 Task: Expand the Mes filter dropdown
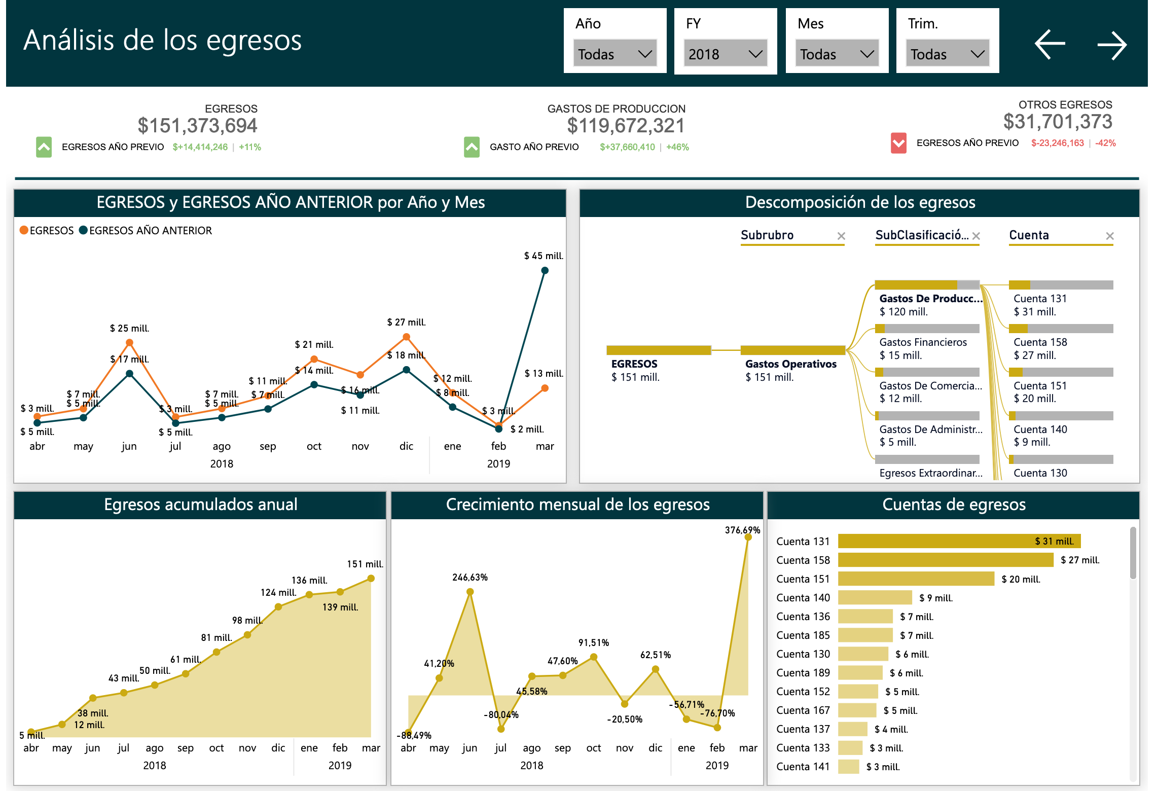[x=837, y=54]
